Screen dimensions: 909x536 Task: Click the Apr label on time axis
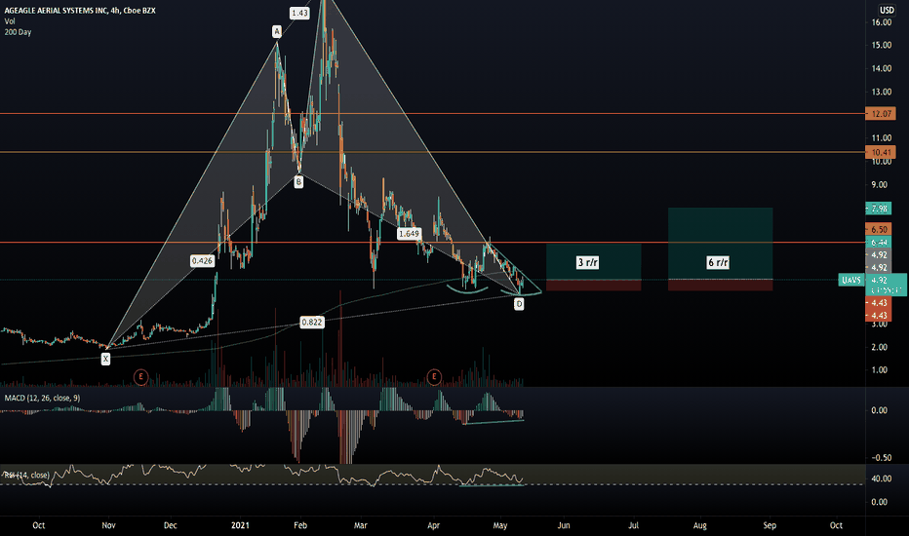[x=434, y=525]
